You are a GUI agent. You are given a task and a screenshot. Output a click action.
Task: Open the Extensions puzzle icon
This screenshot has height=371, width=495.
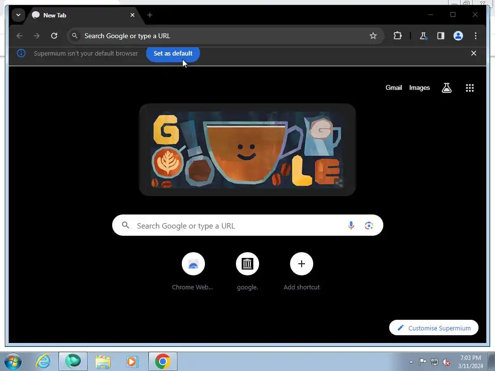(x=397, y=36)
